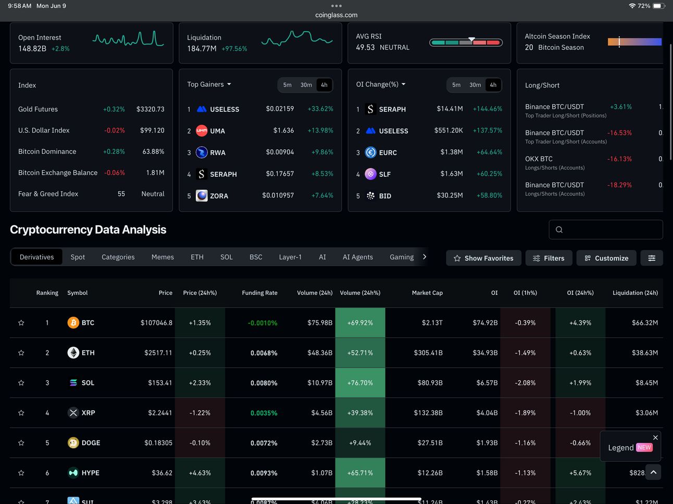This screenshot has height=504, width=673.
Task: Click the AVG RSI gauge bar
Action: pyautogui.click(x=466, y=43)
